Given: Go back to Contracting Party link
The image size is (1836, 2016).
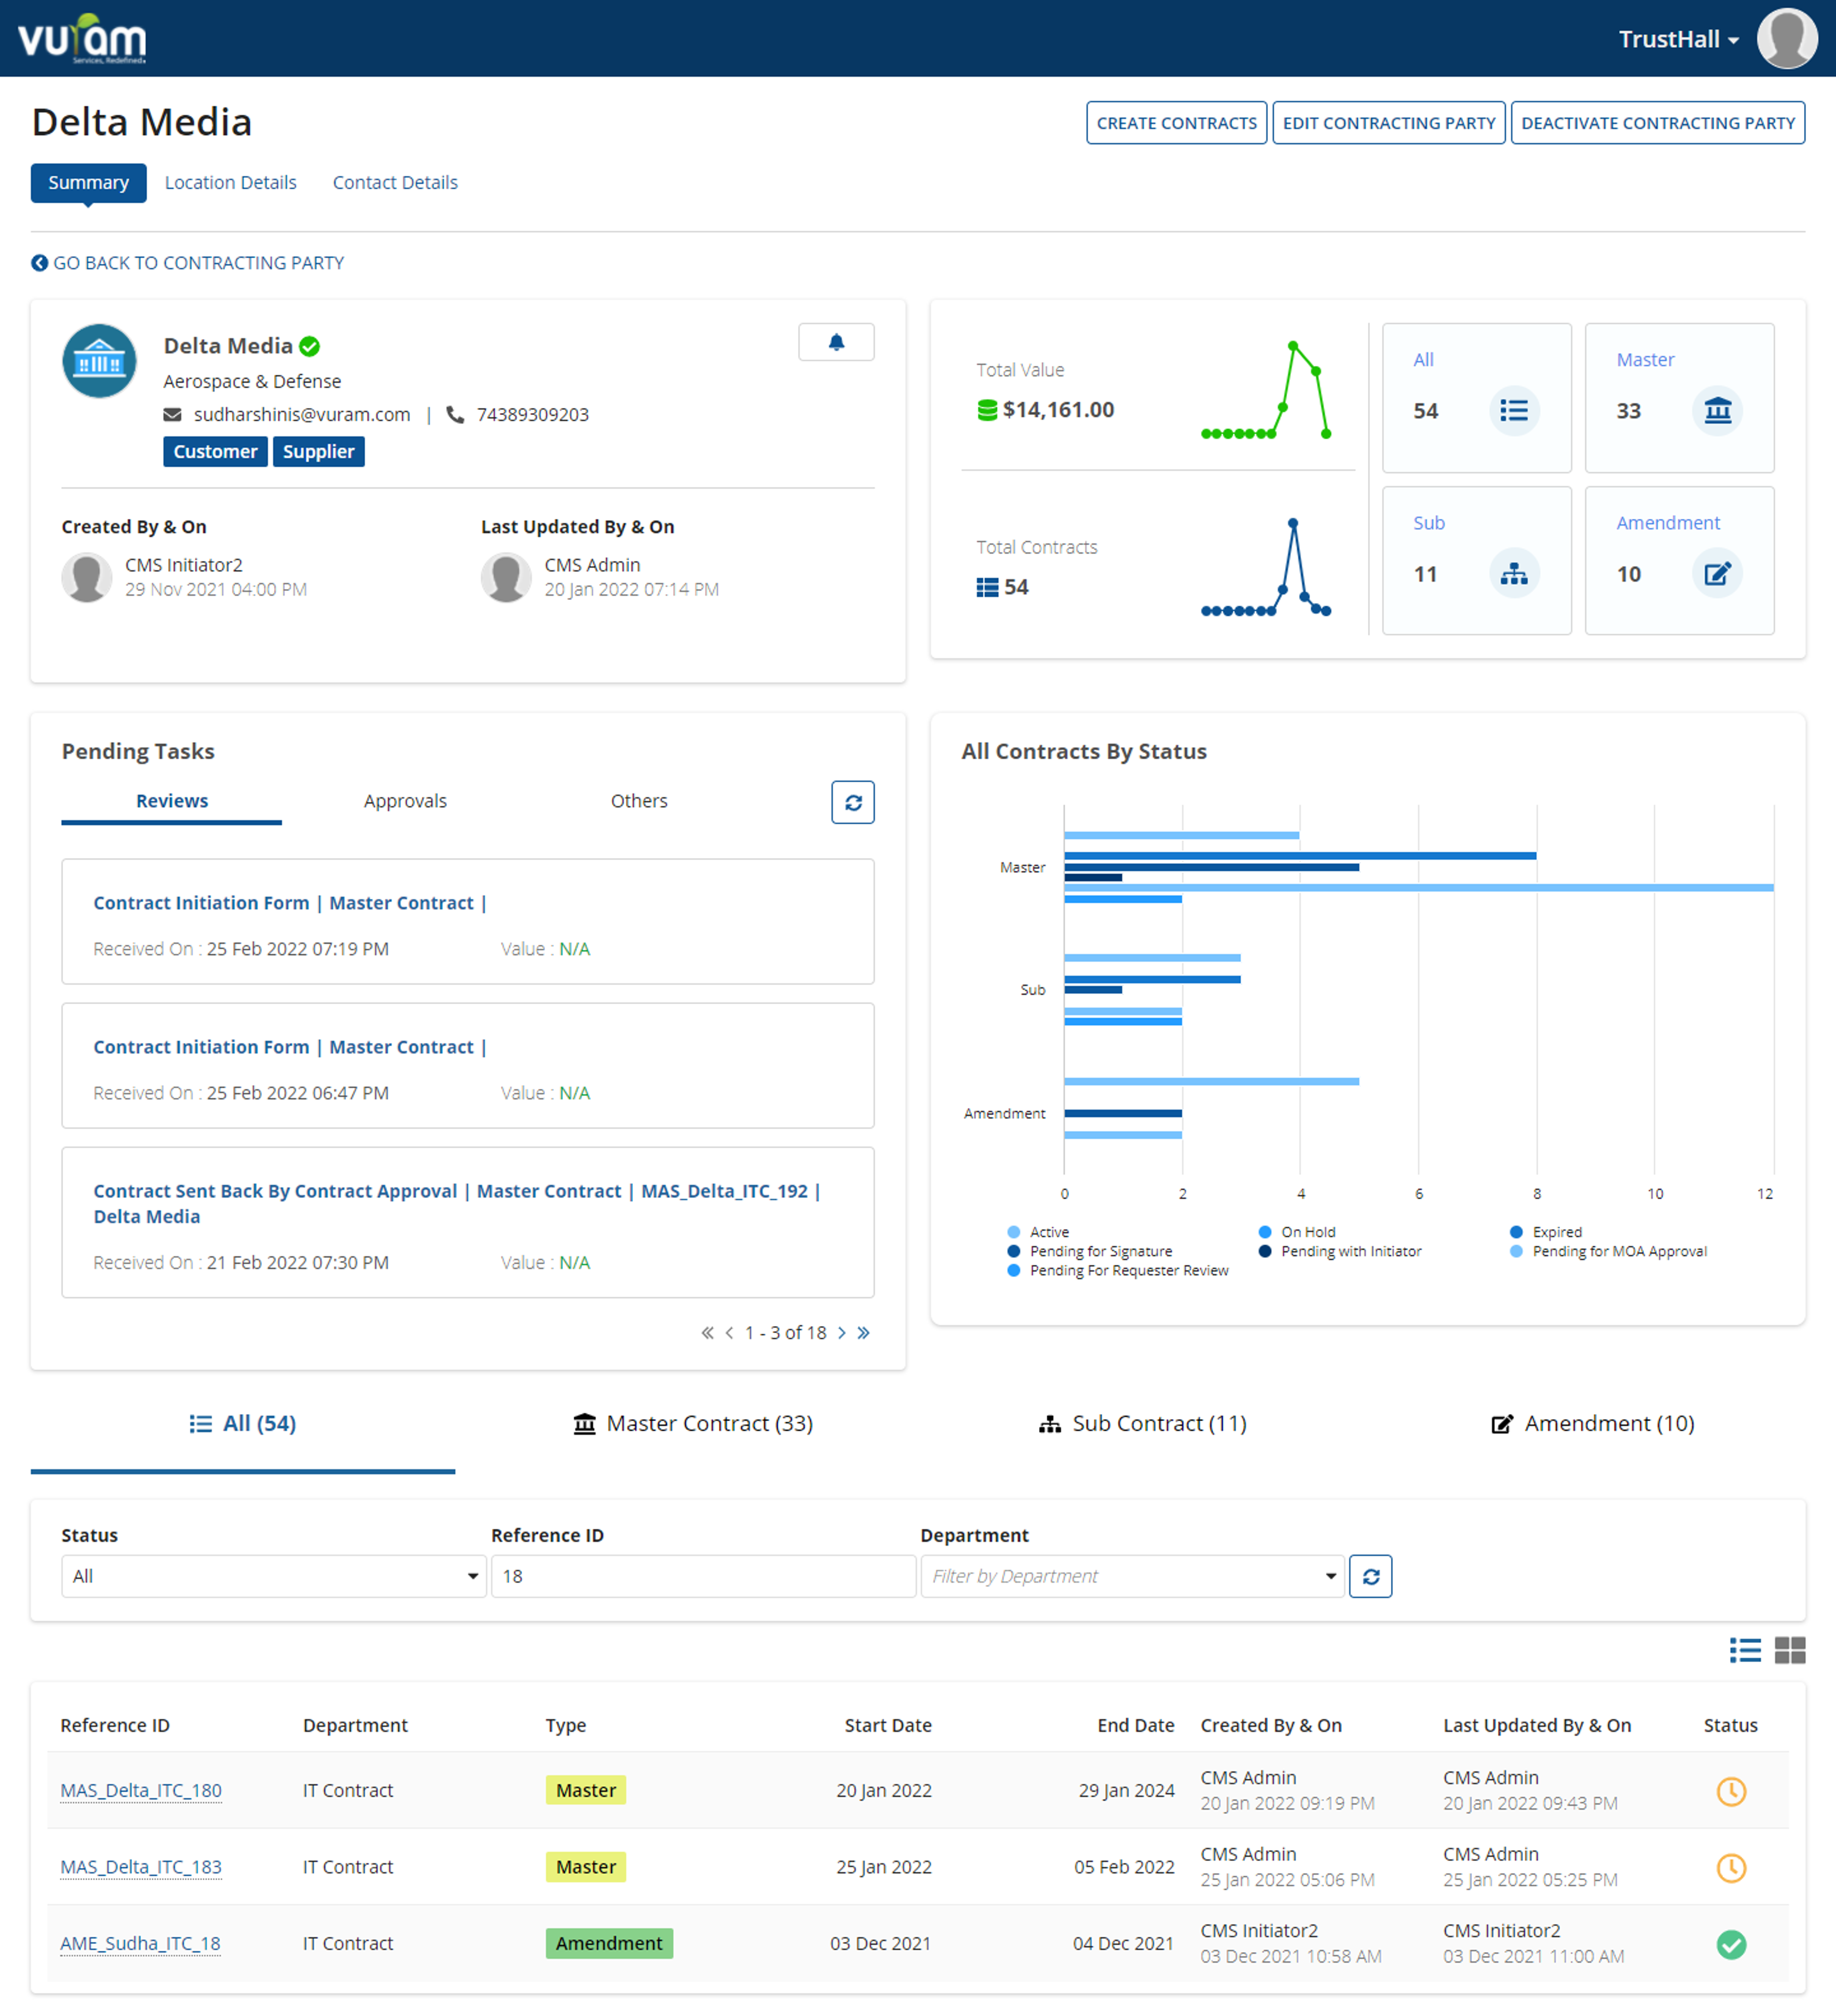Looking at the screenshot, I should click(x=188, y=263).
